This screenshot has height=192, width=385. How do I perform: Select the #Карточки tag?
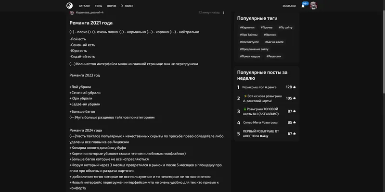(x=247, y=28)
